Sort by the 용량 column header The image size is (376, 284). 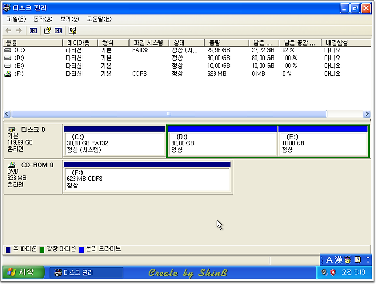coord(226,43)
